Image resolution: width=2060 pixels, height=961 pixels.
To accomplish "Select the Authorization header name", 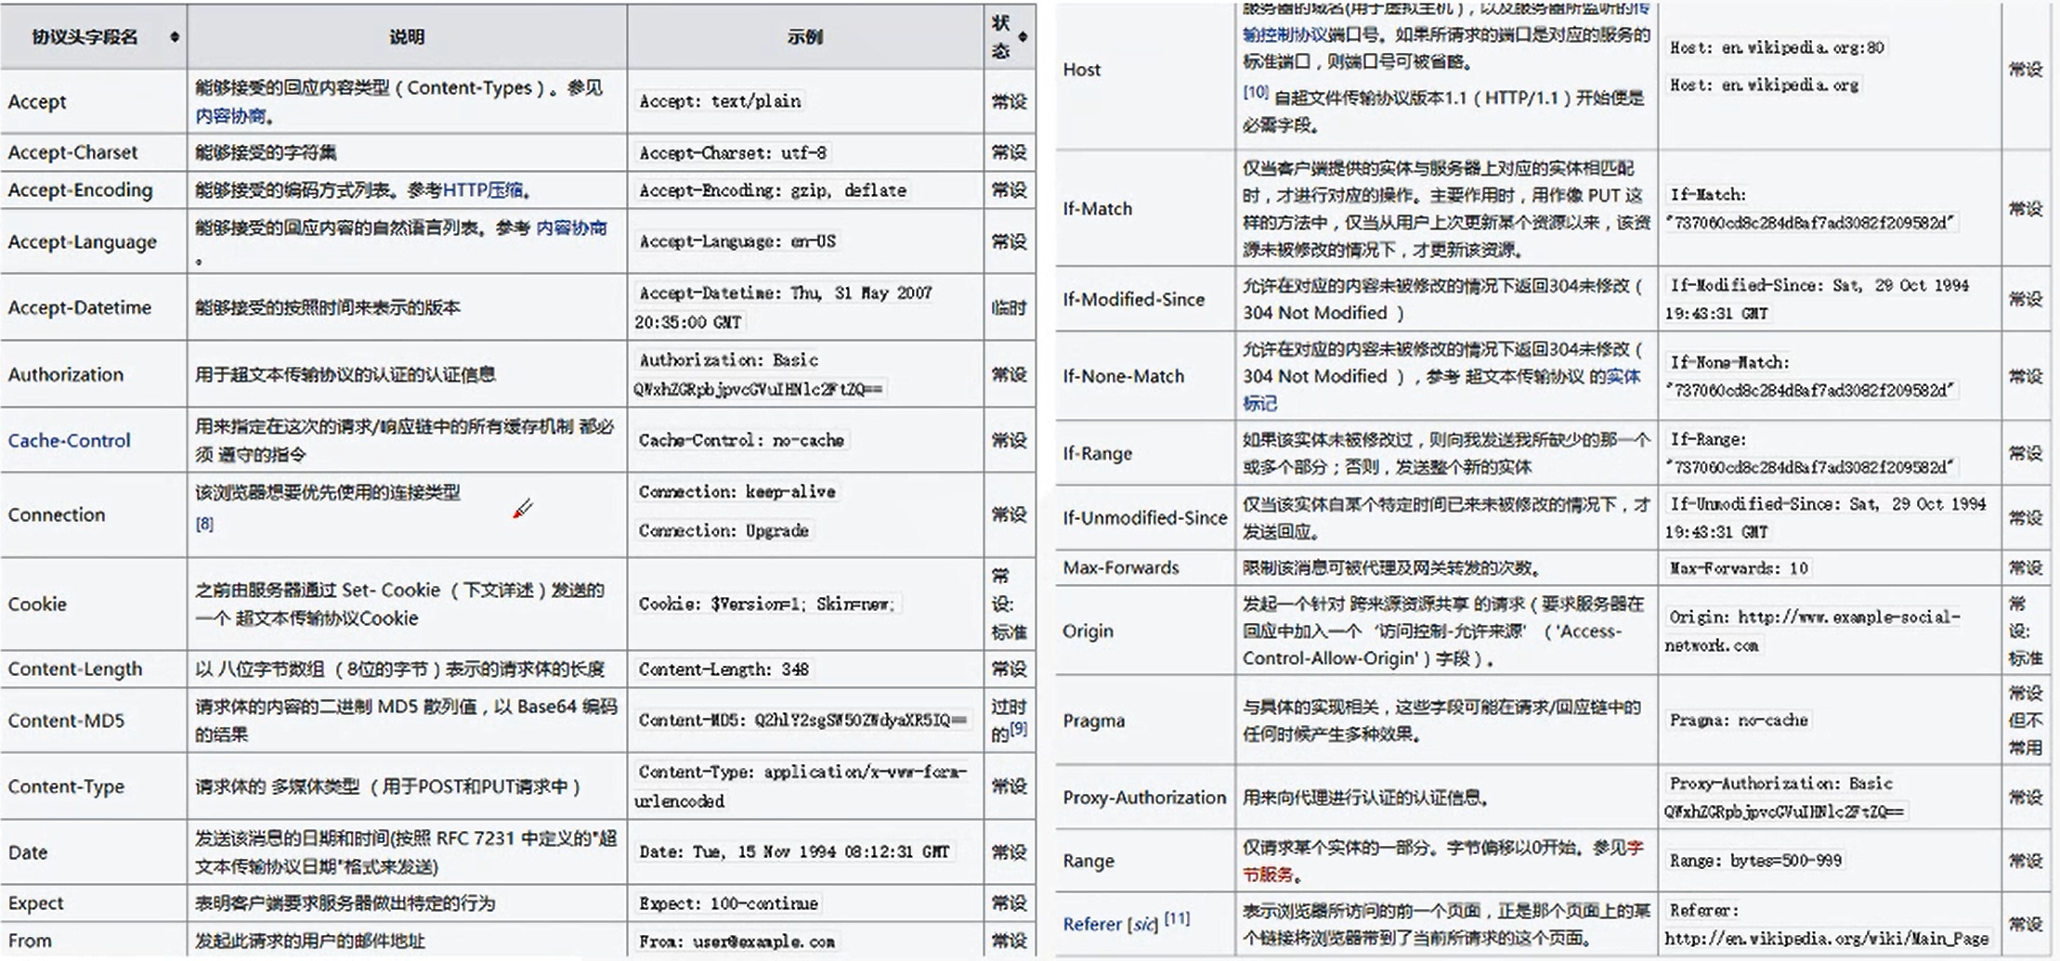I will [x=65, y=374].
